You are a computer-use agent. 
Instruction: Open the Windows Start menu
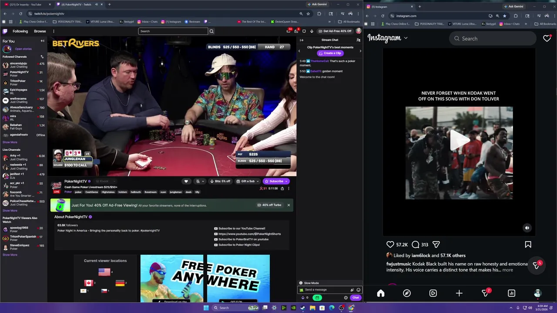pos(206,308)
